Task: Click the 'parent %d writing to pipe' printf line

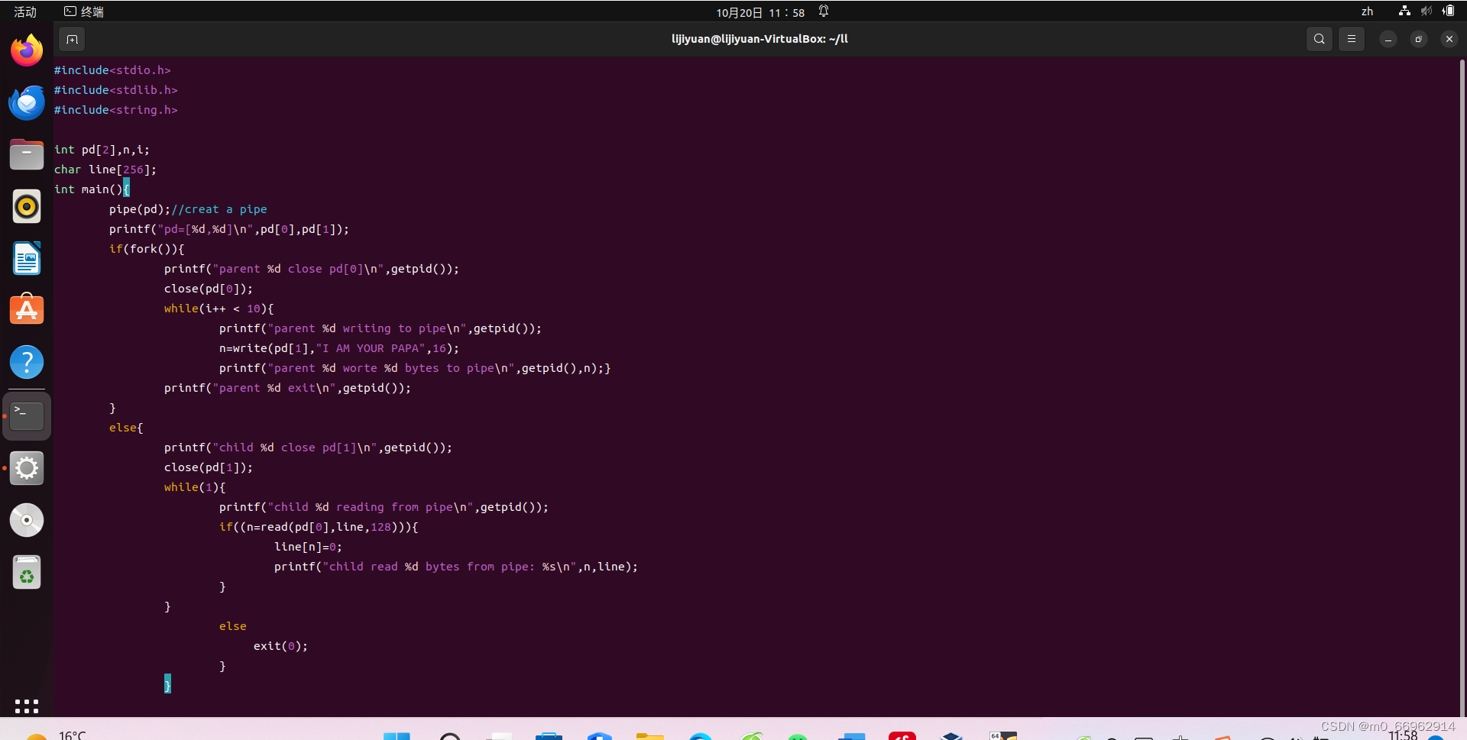Action: (380, 328)
